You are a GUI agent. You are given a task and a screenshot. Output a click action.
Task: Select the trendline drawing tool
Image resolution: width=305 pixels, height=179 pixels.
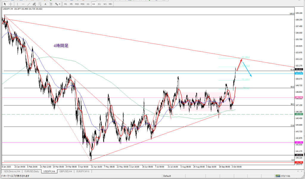click(x=29, y=4)
